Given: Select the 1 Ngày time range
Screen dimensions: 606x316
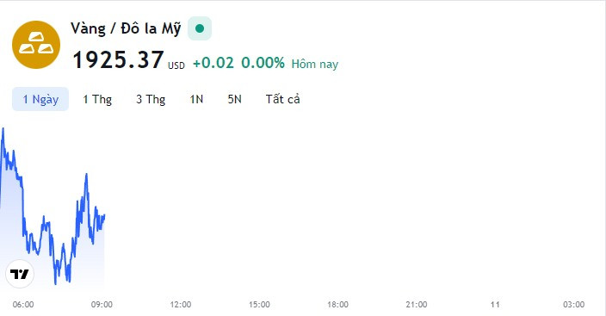Looking at the screenshot, I should point(40,99).
